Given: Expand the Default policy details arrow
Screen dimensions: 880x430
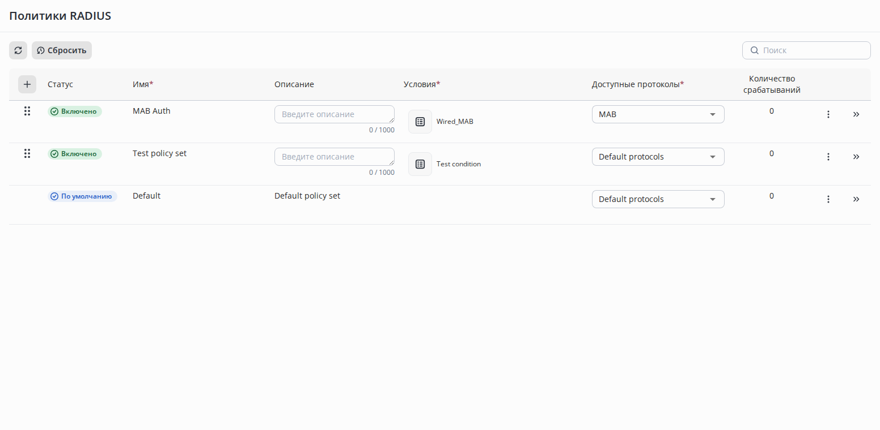Looking at the screenshot, I should click(x=856, y=199).
